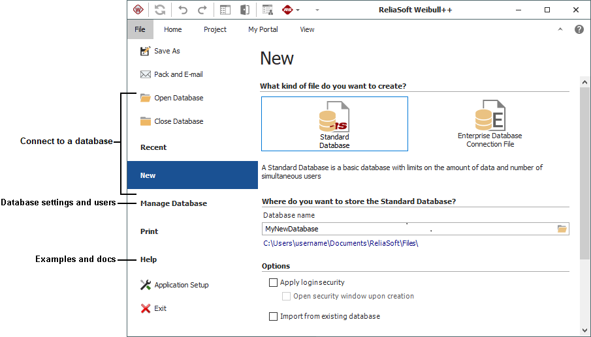Click the Redo arrow in the quick access toolbar
This screenshot has height=337, width=591.
click(x=202, y=10)
